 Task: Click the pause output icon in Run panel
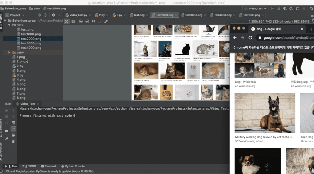[7, 123]
